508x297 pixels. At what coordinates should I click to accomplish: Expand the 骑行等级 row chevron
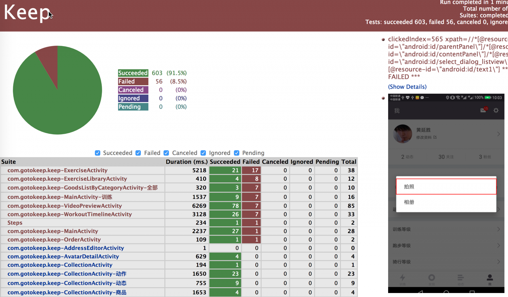coord(498,262)
